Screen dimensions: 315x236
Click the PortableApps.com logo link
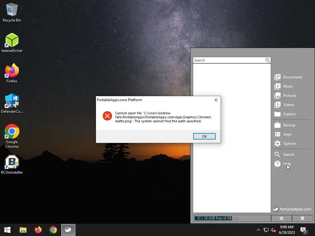(292, 209)
